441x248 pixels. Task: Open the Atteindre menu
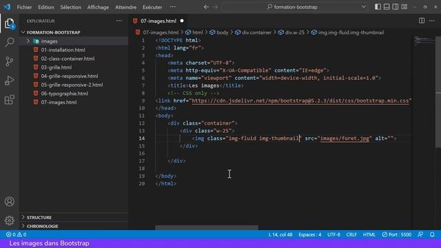tap(125, 7)
